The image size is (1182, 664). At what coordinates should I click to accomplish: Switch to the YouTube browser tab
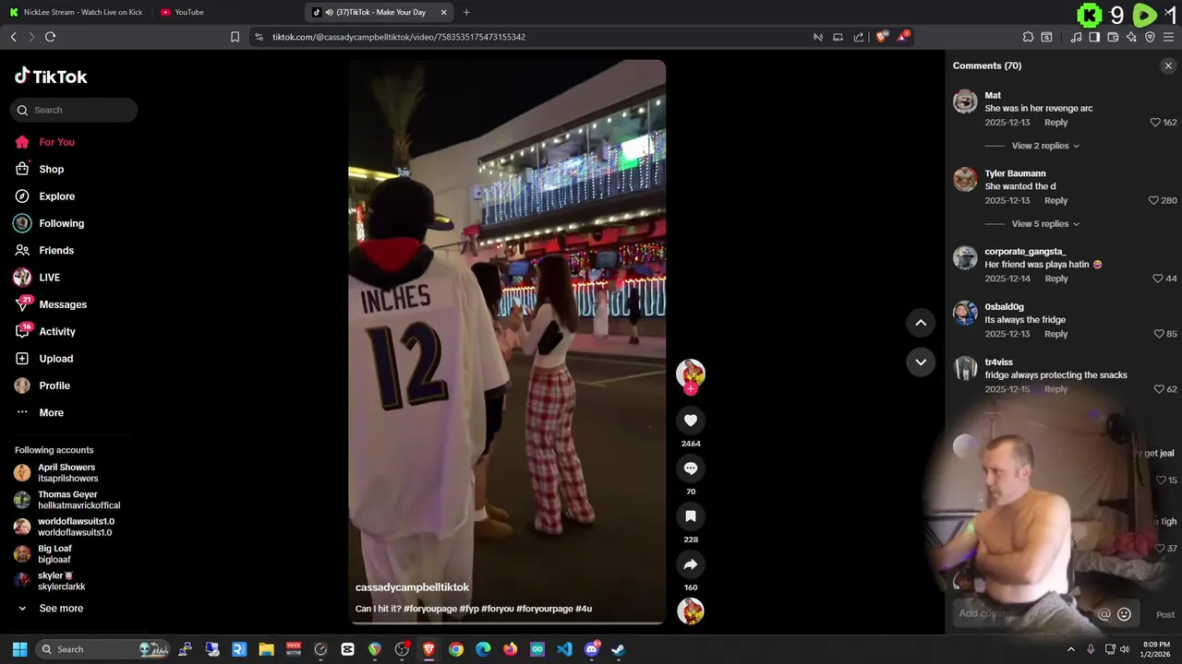click(x=189, y=12)
